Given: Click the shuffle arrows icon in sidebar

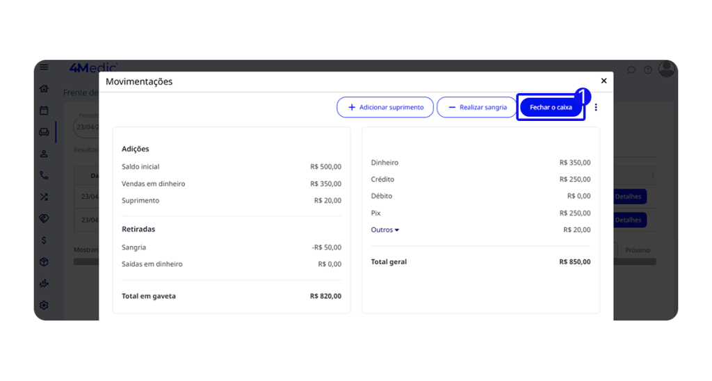Looking at the screenshot, I should click(44, 197).
